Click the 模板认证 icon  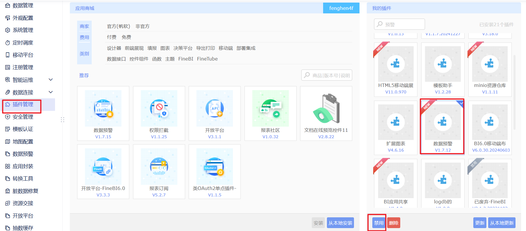[8, 129]
